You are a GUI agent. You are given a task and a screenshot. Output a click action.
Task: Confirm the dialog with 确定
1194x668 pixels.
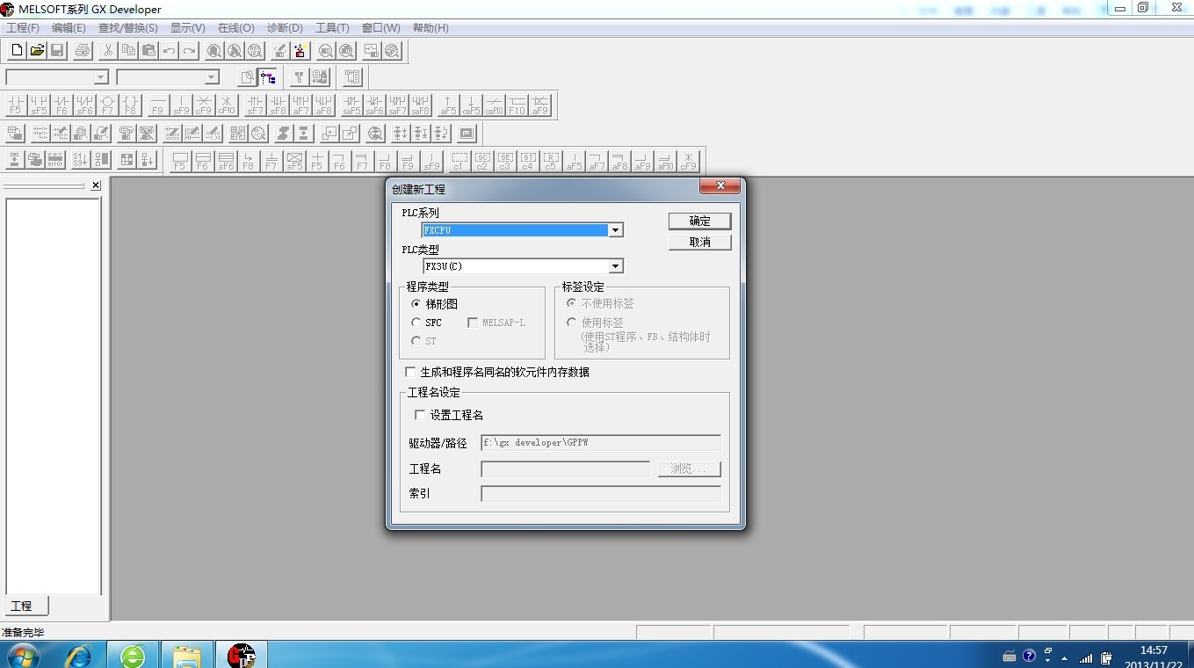[699, 221]
